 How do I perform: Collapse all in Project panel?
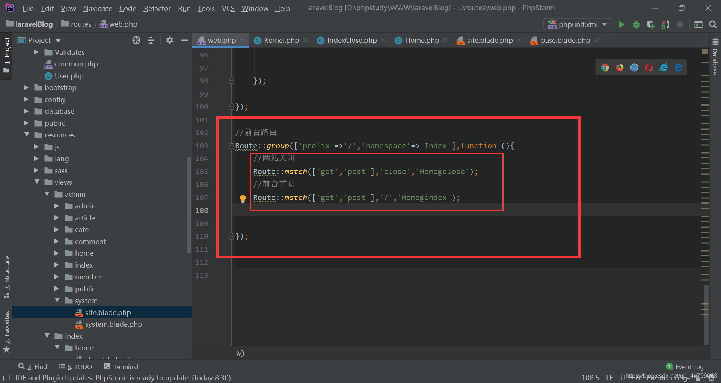pyautogui.click(x=151, y=40)
